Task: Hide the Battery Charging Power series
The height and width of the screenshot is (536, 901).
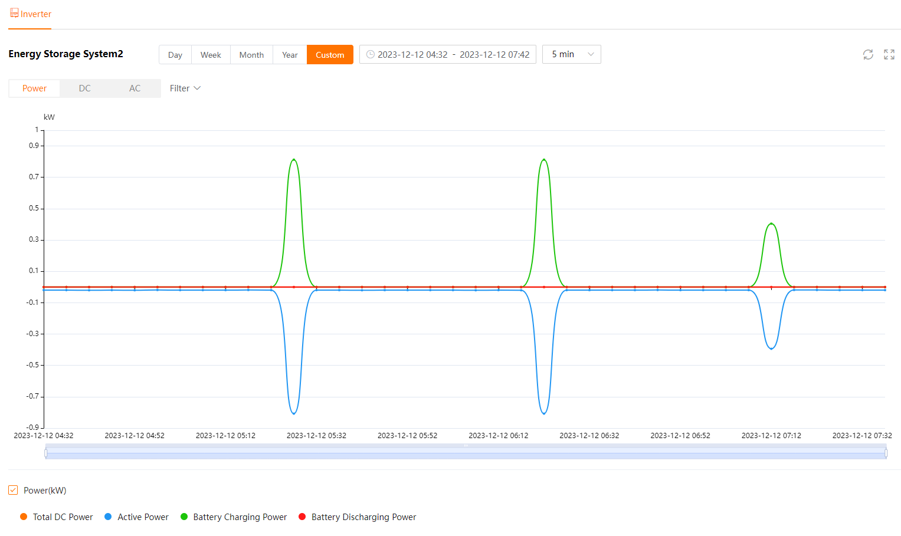Action: (184, 517)
